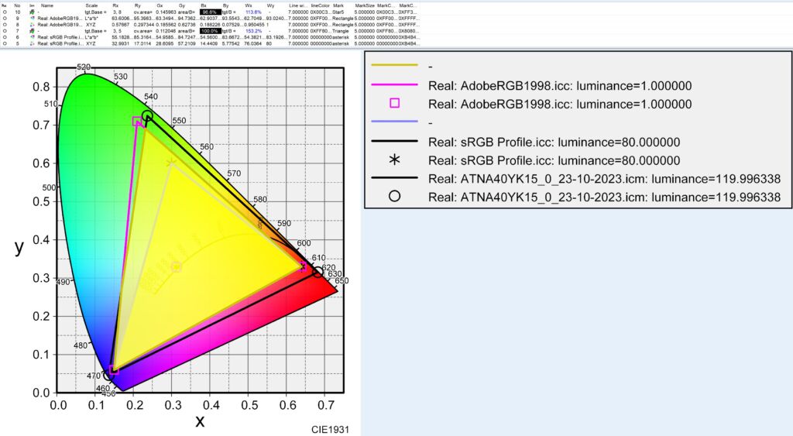Click the Mark column header
This screenshot has height=436, width=793.
click(x=338, y=5)
